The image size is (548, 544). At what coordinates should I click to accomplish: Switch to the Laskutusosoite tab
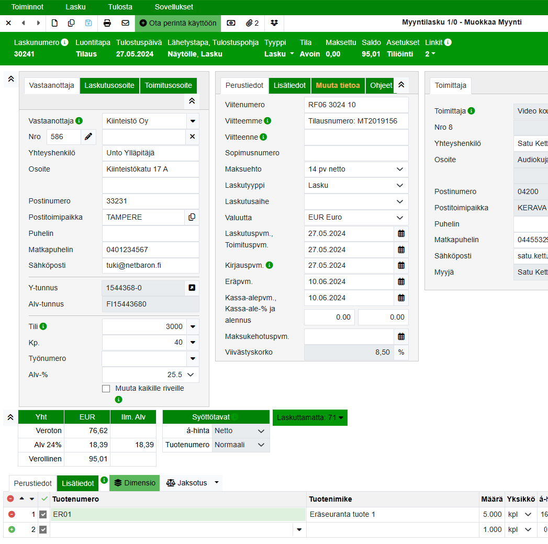(x=109, y=86)
